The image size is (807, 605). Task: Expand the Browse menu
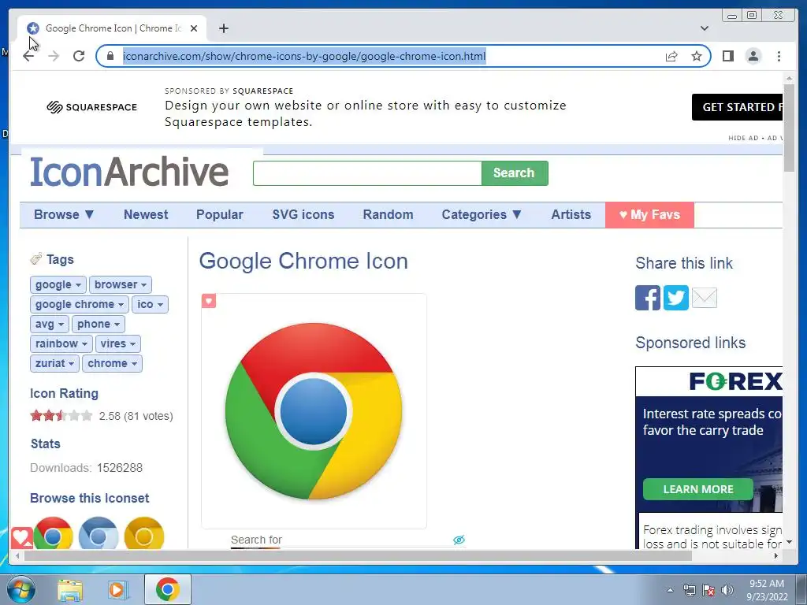(x=64, y=214)
